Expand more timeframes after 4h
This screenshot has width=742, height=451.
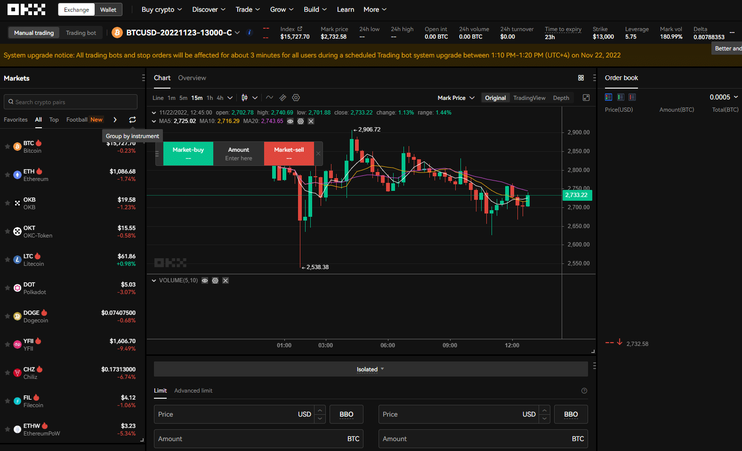230,98
